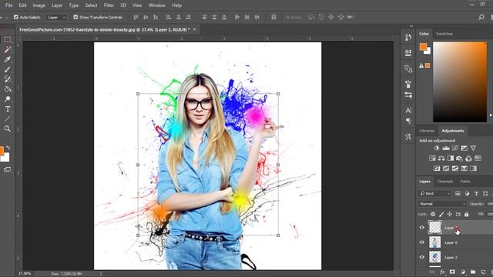Click the zoom percentage in status bar
This screenshot has width=493, height=277.
25,274
